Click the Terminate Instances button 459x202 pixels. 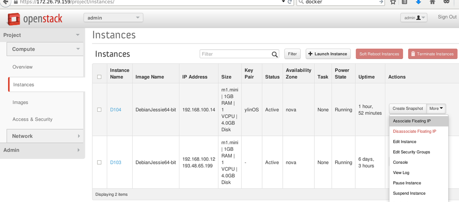click(x=432, y=54)
